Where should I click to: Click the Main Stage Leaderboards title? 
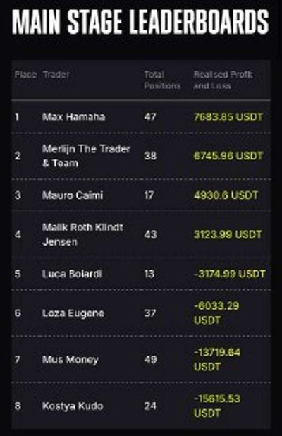(140, 23)
